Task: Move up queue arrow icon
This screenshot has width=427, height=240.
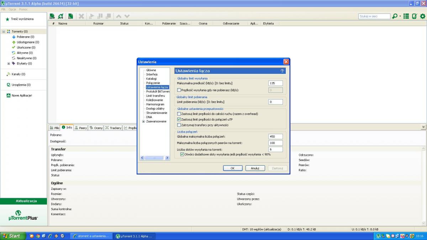Action: pos(119,16)
